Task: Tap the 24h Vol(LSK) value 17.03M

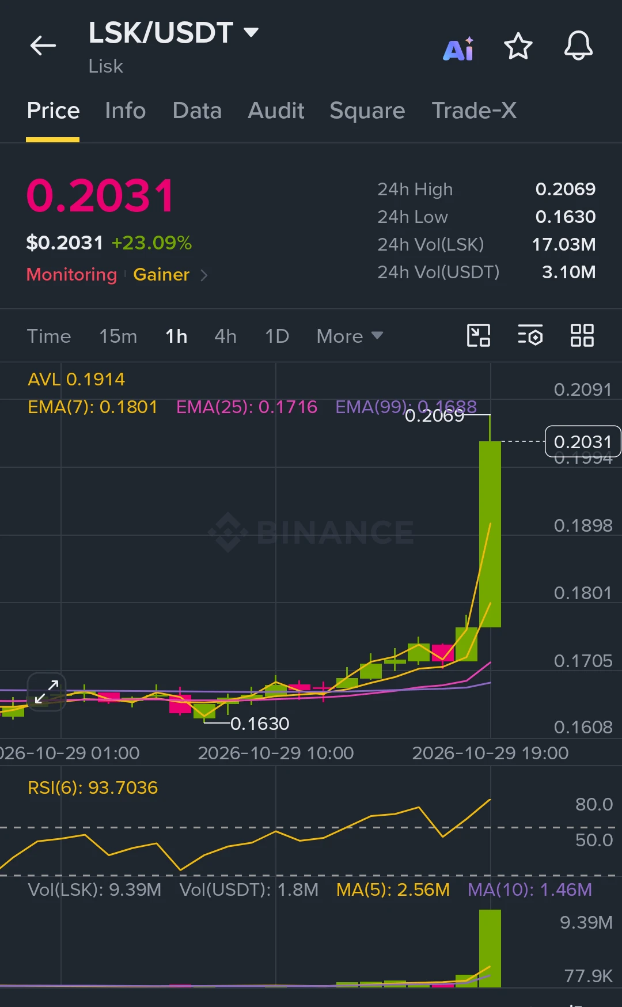Action: (564, 244)
